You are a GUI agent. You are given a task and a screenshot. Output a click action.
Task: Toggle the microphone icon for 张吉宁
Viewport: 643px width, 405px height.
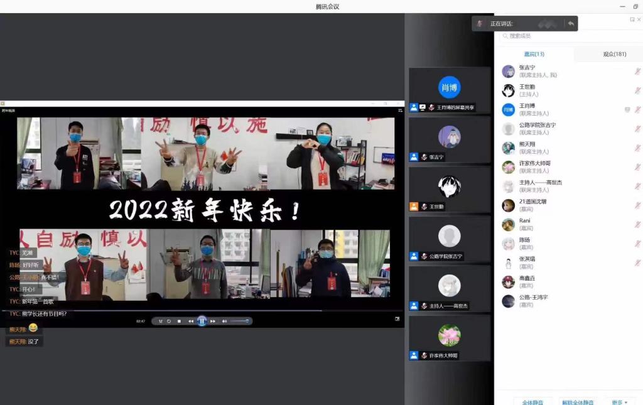tap(637, 72)
